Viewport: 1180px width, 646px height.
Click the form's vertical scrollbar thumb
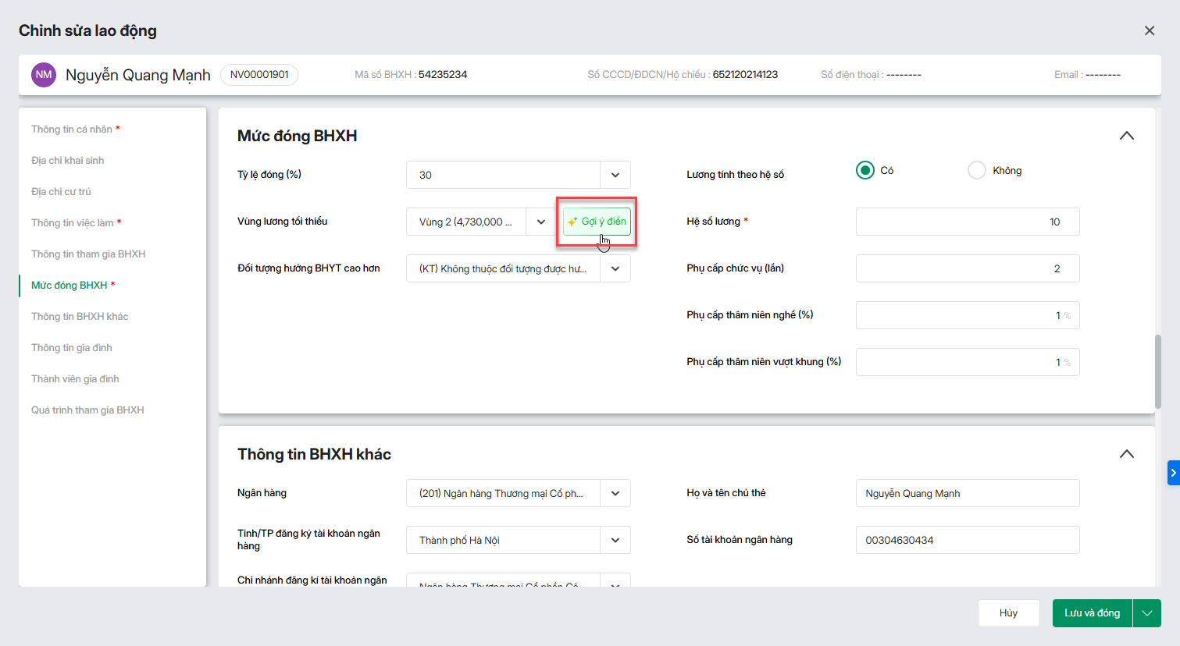click(1157, 371)
